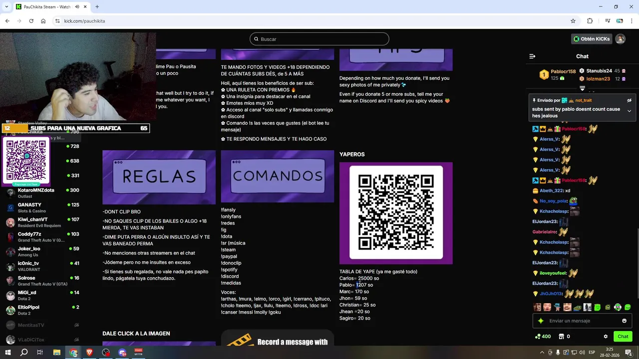This screenshot has width=639, height=359.
Task: Collapse the gift leaderboard using the down arrow
Action: point(582,88)
